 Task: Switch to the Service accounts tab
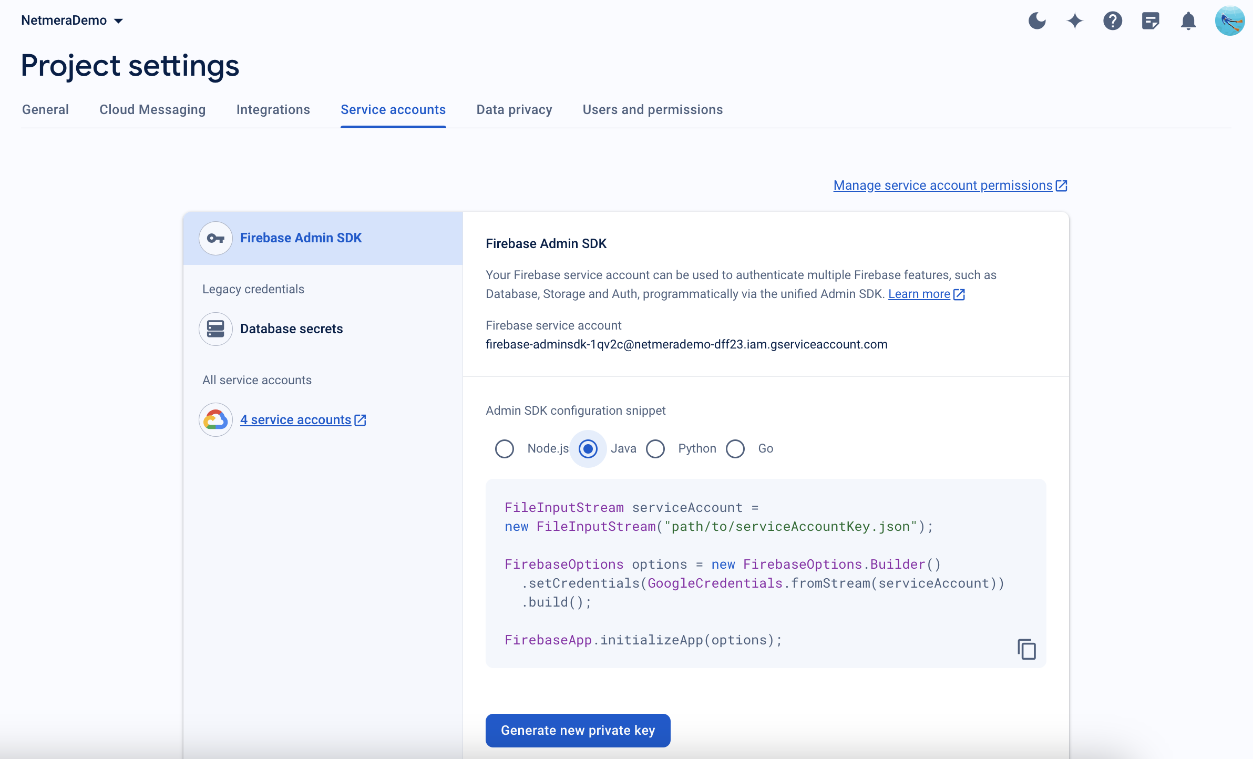(x=393, y=110)
